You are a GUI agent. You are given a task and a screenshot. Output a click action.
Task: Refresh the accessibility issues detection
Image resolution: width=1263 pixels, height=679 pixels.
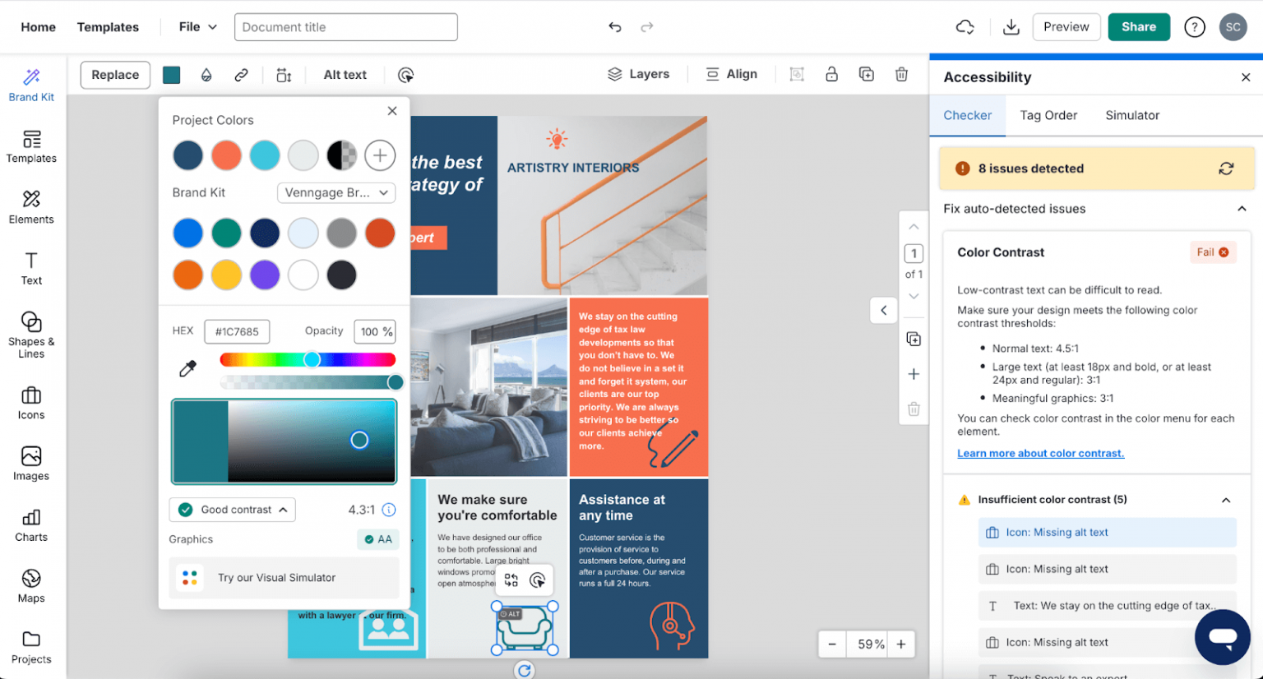pos(1227,168)
